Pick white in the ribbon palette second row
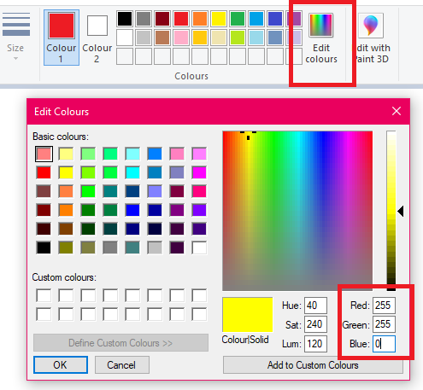This screenshot has width=423, height=390. click(125, 38)
